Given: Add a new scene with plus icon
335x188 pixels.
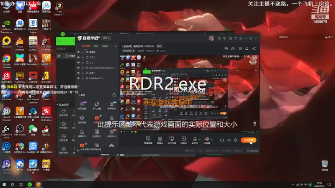Looking at the screenshot, I should click(116, 46).
